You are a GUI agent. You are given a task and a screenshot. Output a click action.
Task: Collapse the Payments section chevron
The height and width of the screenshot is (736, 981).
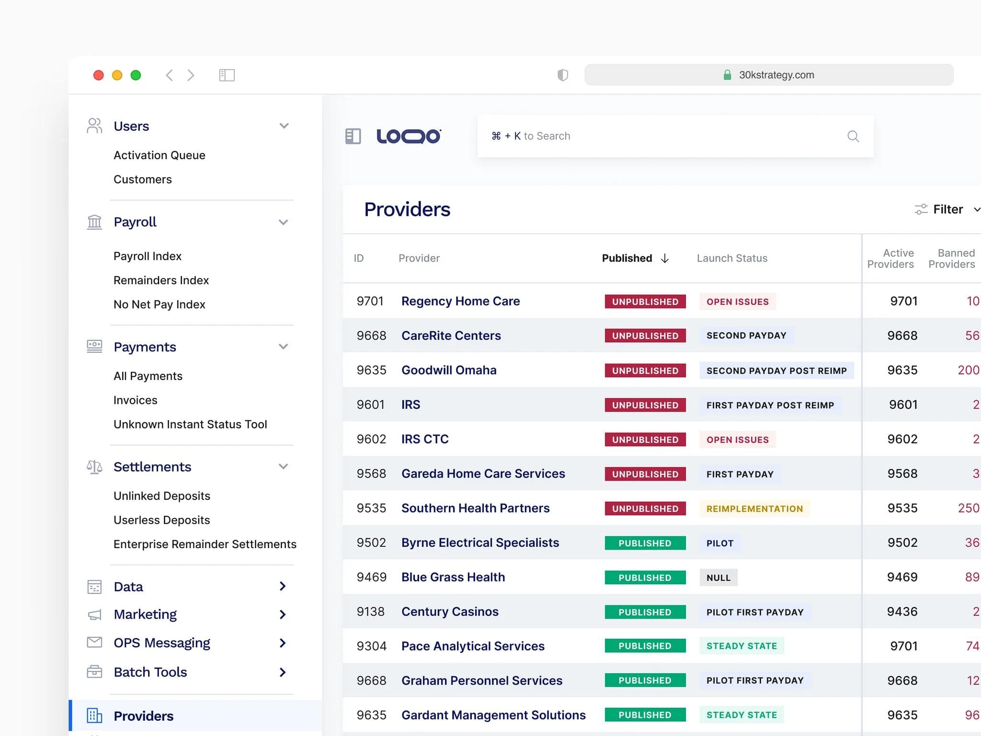[284, 346]
